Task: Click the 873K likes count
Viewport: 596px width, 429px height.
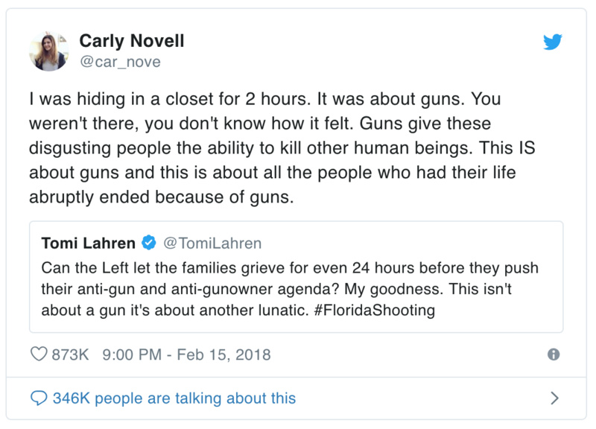Action: (x=70, y=354)
